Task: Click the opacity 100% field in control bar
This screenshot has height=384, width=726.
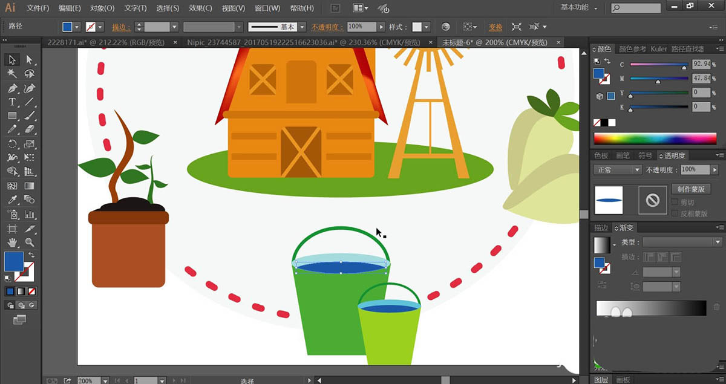Action: click(x=362, y=27)
